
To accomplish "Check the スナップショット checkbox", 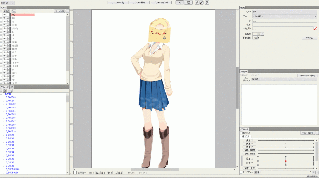I will 241,172.
